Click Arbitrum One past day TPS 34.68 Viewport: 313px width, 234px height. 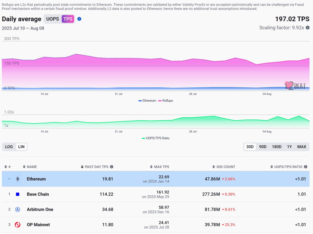click(x=108, y=209)
